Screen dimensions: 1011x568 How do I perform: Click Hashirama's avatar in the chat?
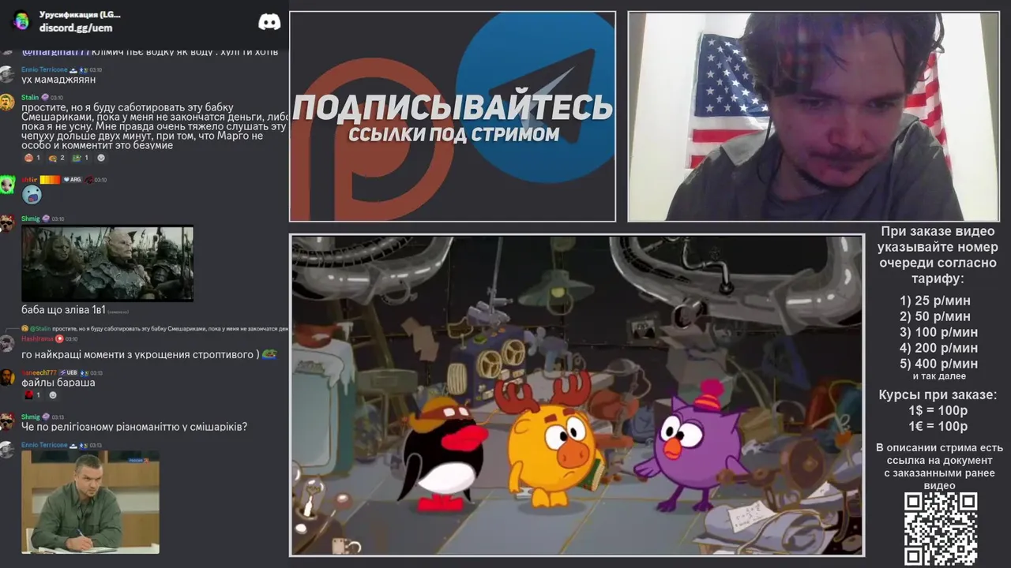pos(7,343)
